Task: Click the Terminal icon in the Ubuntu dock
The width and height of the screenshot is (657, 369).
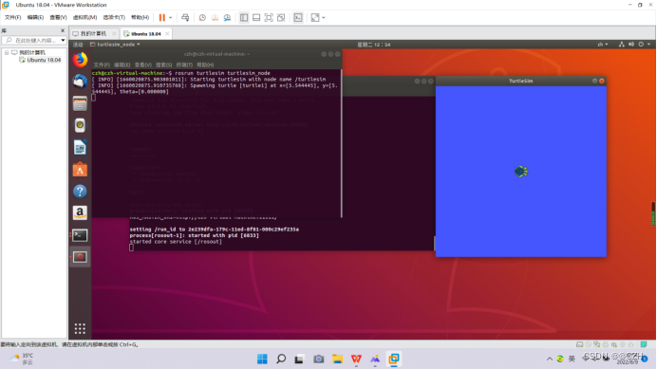Action: coord(80,235)
